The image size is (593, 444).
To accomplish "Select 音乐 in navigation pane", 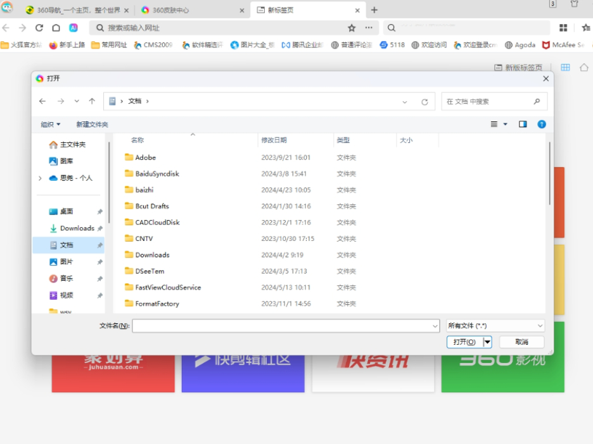I will tap(61, 279).
